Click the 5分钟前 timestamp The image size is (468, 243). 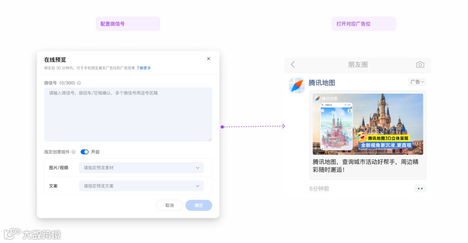[319, 189]
